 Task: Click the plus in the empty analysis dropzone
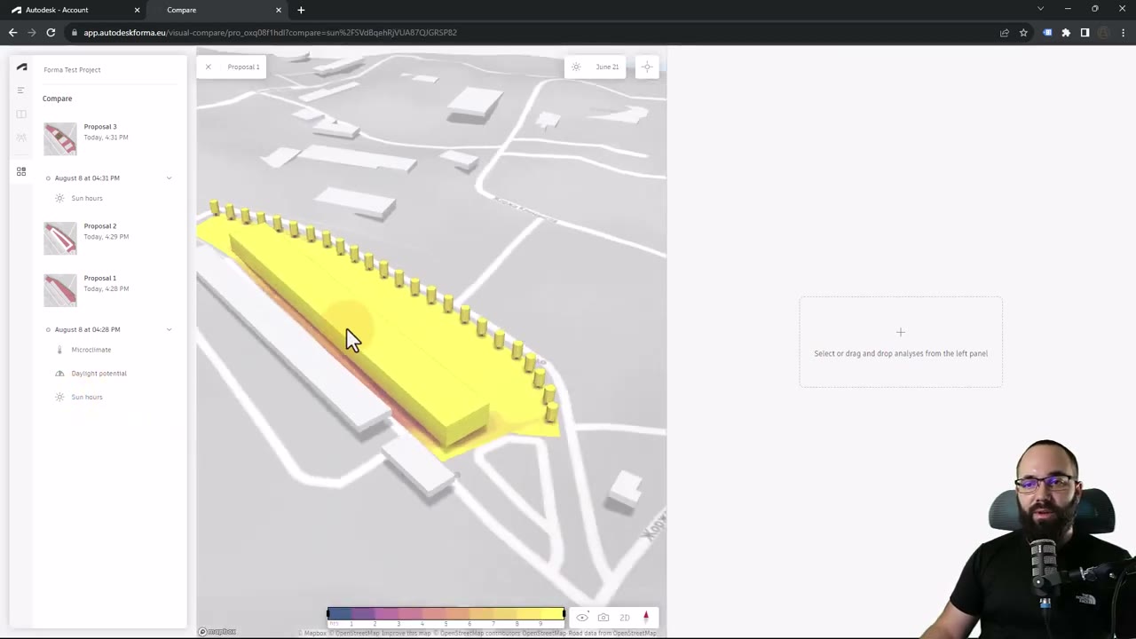tap(901, 332)
